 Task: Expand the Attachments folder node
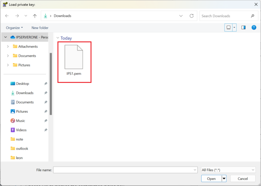[x=8, y=46]
